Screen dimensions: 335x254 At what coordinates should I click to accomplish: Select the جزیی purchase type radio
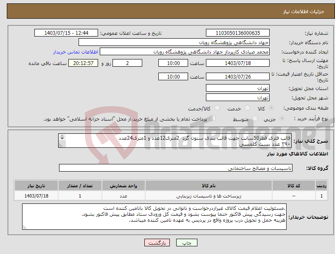282,118
